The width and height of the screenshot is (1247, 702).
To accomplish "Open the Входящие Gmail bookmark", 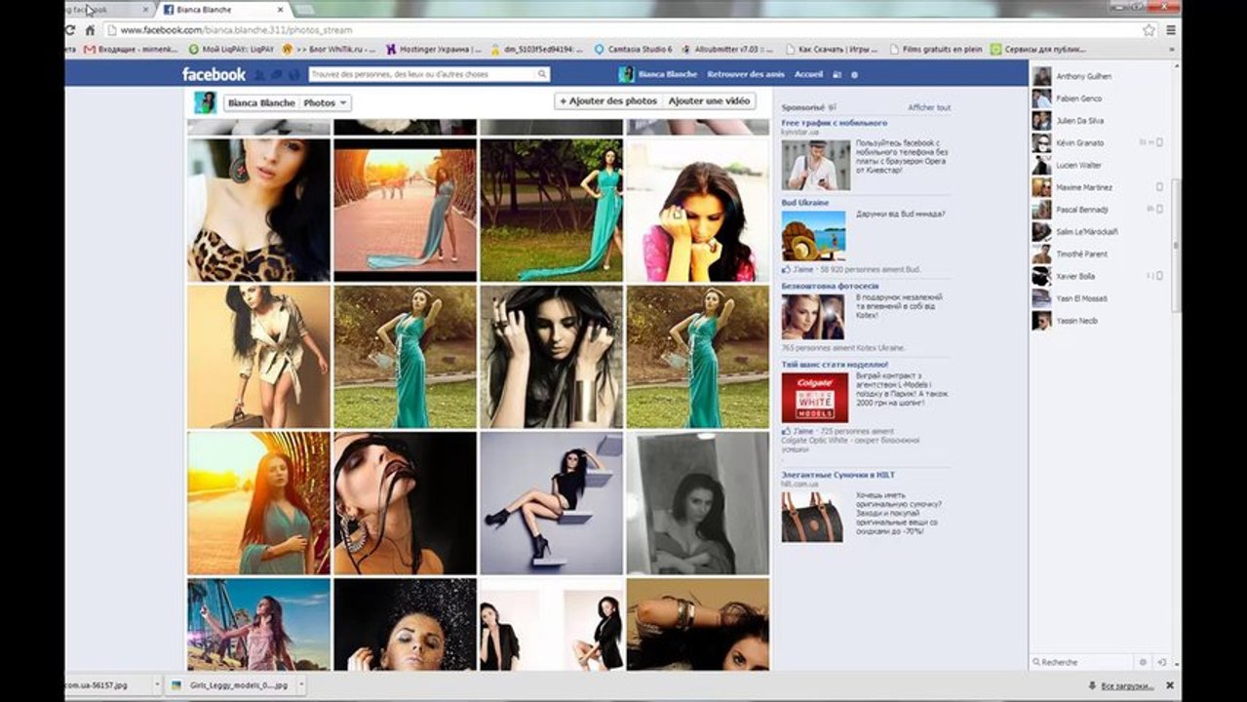I will pos(133,49).
